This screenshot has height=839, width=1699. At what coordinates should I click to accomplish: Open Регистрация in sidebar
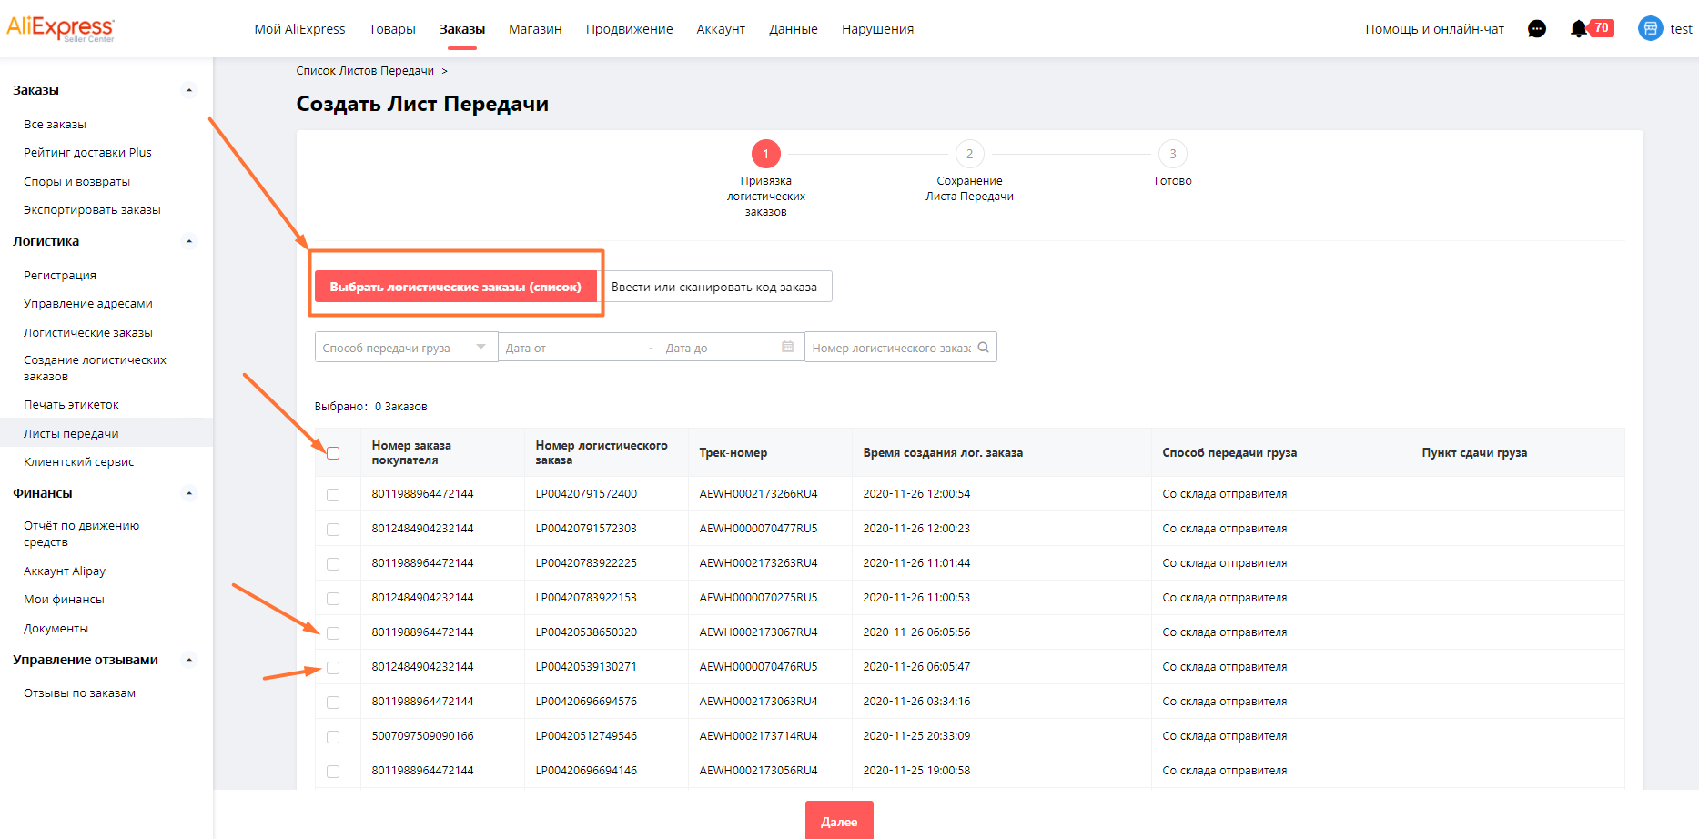tap(60, 276)
